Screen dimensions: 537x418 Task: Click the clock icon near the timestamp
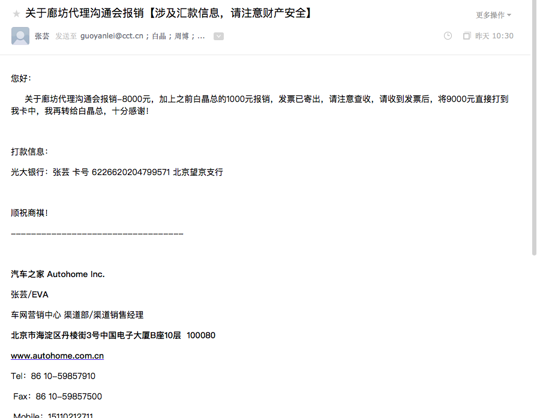click(448, 36)
